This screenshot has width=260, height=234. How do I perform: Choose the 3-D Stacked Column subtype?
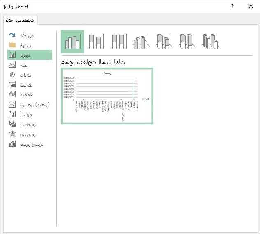pos(164,42)
